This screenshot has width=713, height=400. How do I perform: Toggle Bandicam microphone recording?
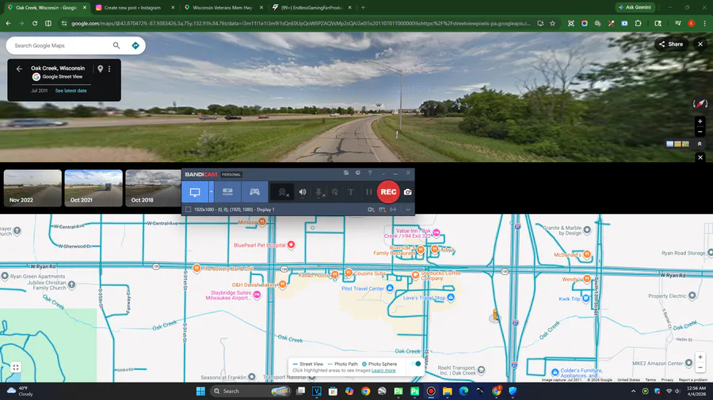click(319, 192)
